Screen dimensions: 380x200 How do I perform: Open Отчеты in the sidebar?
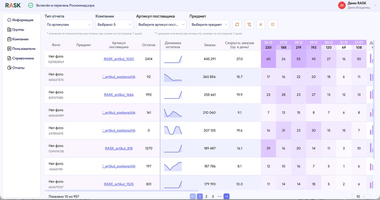[x=18, y=68]
